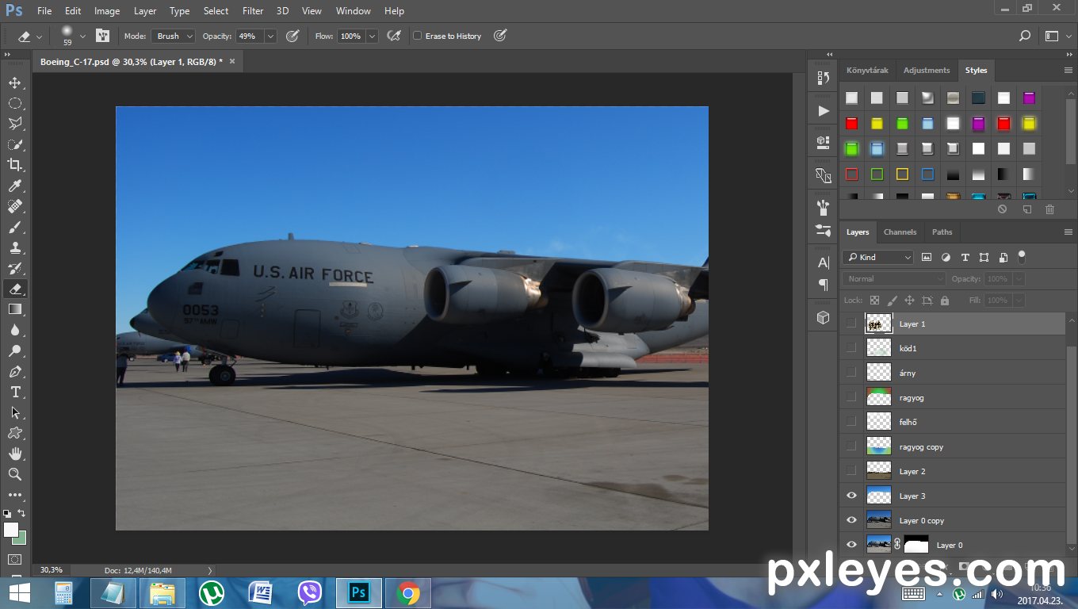Click the zoom percentage field 30,3%

click(x=52, y=570)
